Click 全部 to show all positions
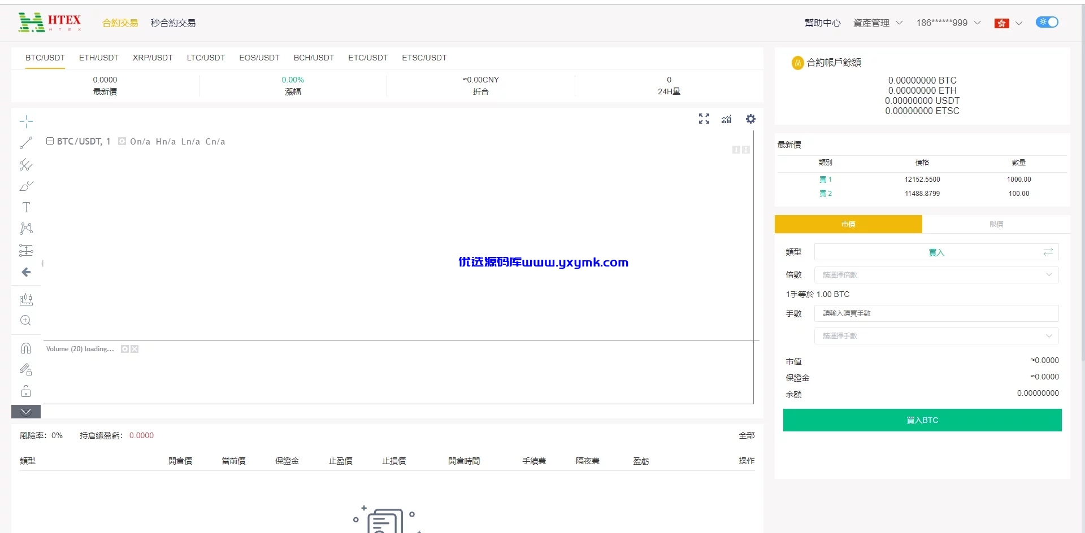Image resolution: width=1085 pixels, height=533 pixels. pyautogui.click(x=747, y=435)
